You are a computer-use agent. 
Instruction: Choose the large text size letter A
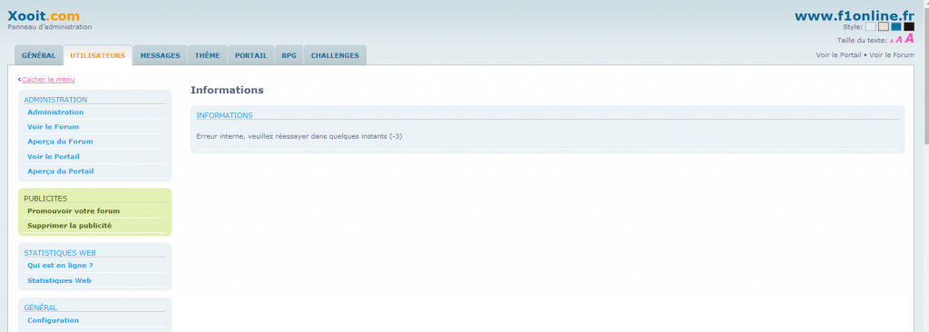tap(909, 38)
